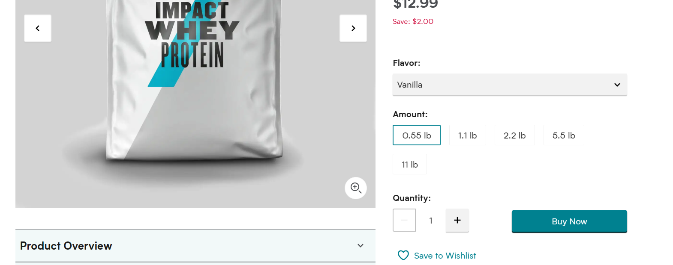The height and width of the screenshot is (265, 673).
Task: Open the Vanilla flavor dropdown
Action: point(510,85)
